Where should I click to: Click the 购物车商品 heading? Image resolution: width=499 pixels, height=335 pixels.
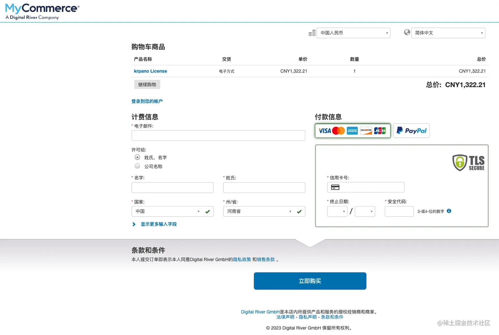(148, 47)
